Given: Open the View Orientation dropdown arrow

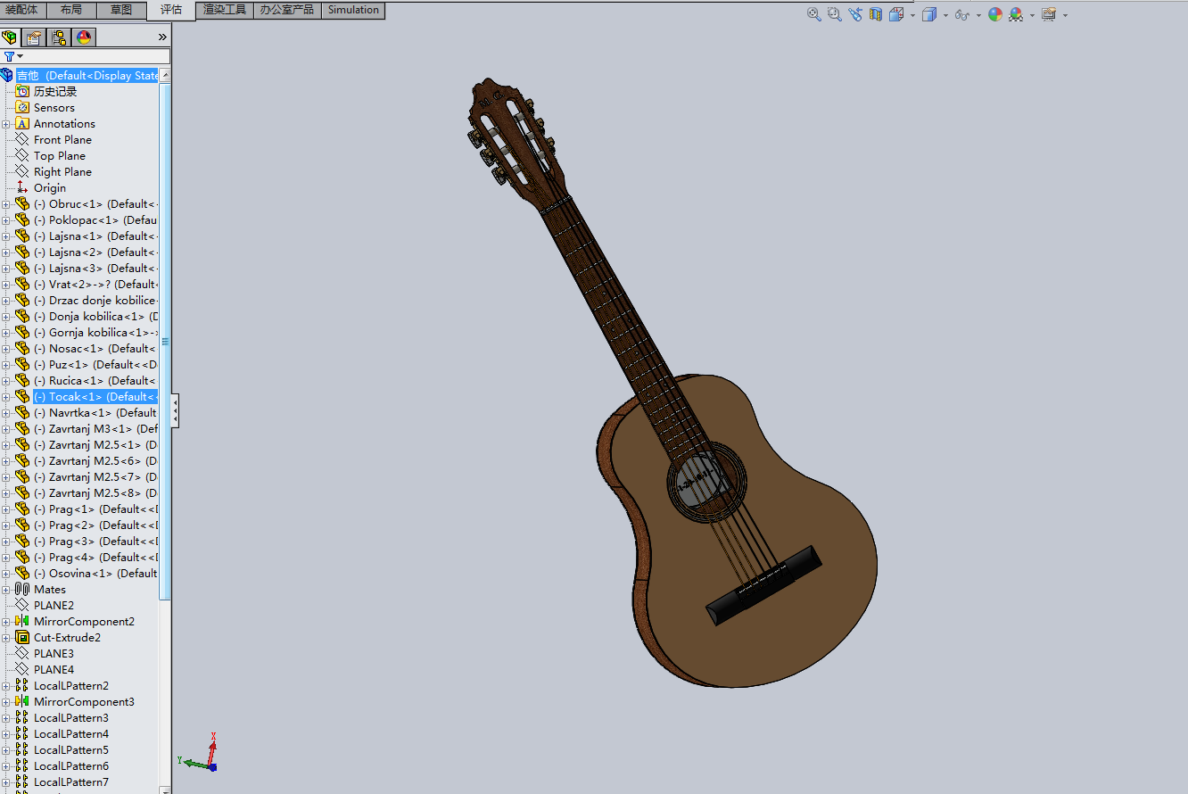Looking at the screenshot, I should (x=912, y=15).
